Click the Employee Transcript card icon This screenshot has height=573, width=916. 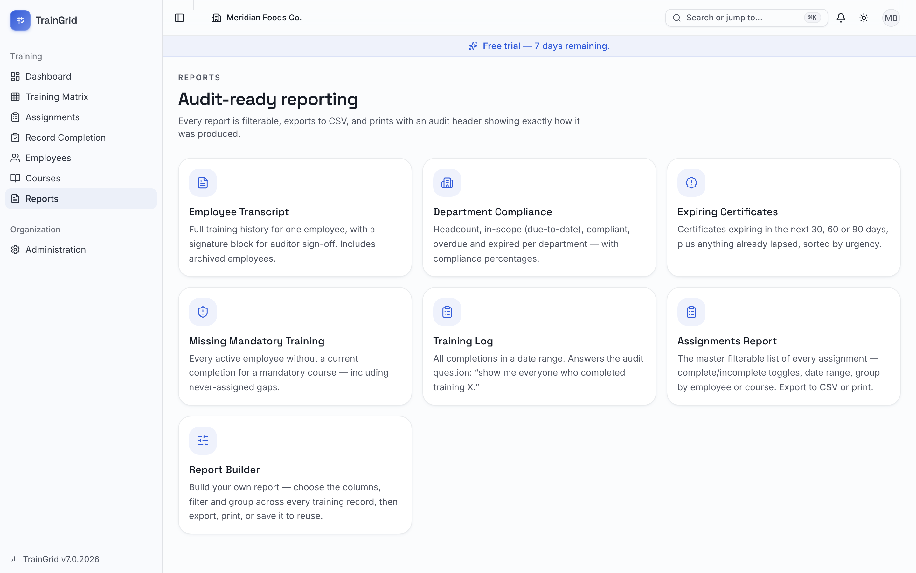tap(203, 183)
